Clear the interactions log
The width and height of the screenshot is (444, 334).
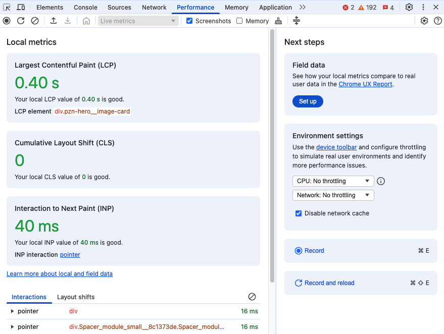[x=252, y=297]
